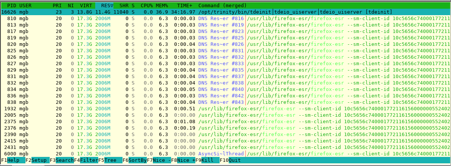
Task: Sort processes by the PID column header
Action: tap(12, 5)
